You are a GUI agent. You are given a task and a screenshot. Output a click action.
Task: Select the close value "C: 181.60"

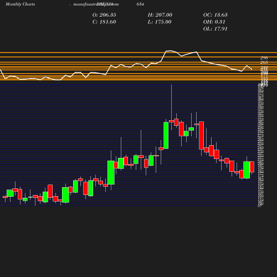pyautogui.click(x=104, y=22)
